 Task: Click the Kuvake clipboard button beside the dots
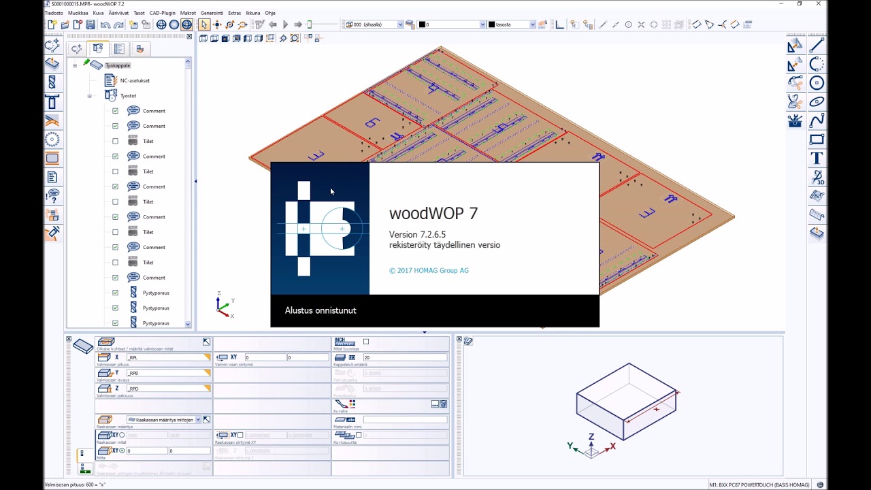click(x=443, y=404)
